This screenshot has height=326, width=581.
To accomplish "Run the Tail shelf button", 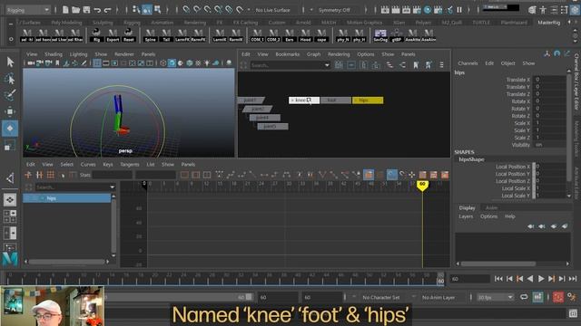I will (x=166, y=35).
